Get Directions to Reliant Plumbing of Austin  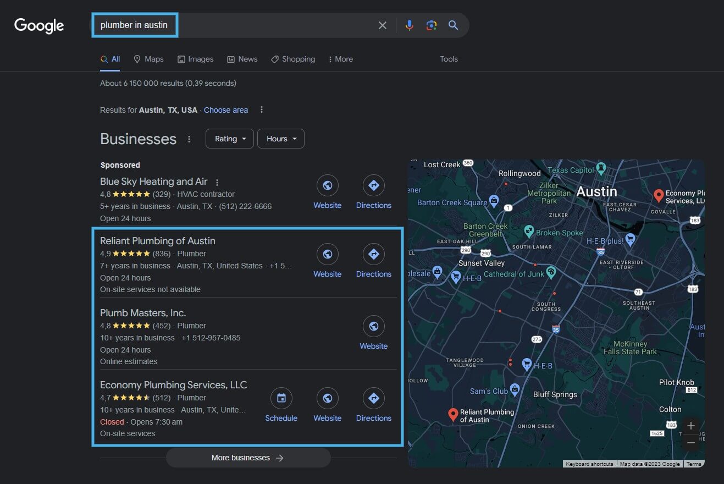pyautogui.click(x=373, y=255)
